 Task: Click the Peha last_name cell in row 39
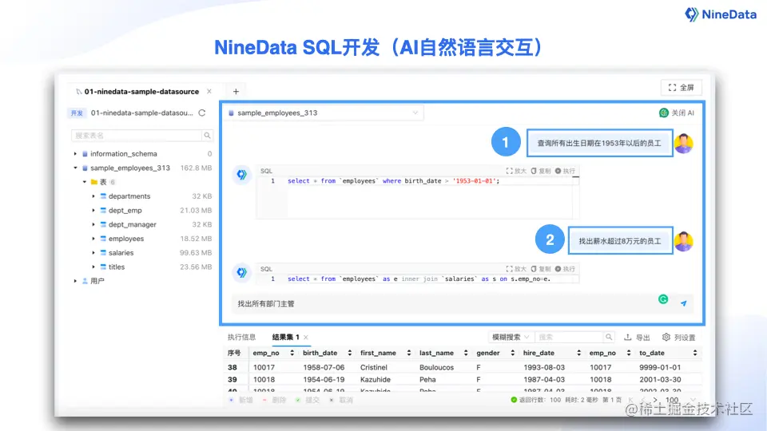click(427, 379)
